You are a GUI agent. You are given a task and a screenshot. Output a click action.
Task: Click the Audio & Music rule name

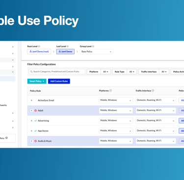[45, 141]
